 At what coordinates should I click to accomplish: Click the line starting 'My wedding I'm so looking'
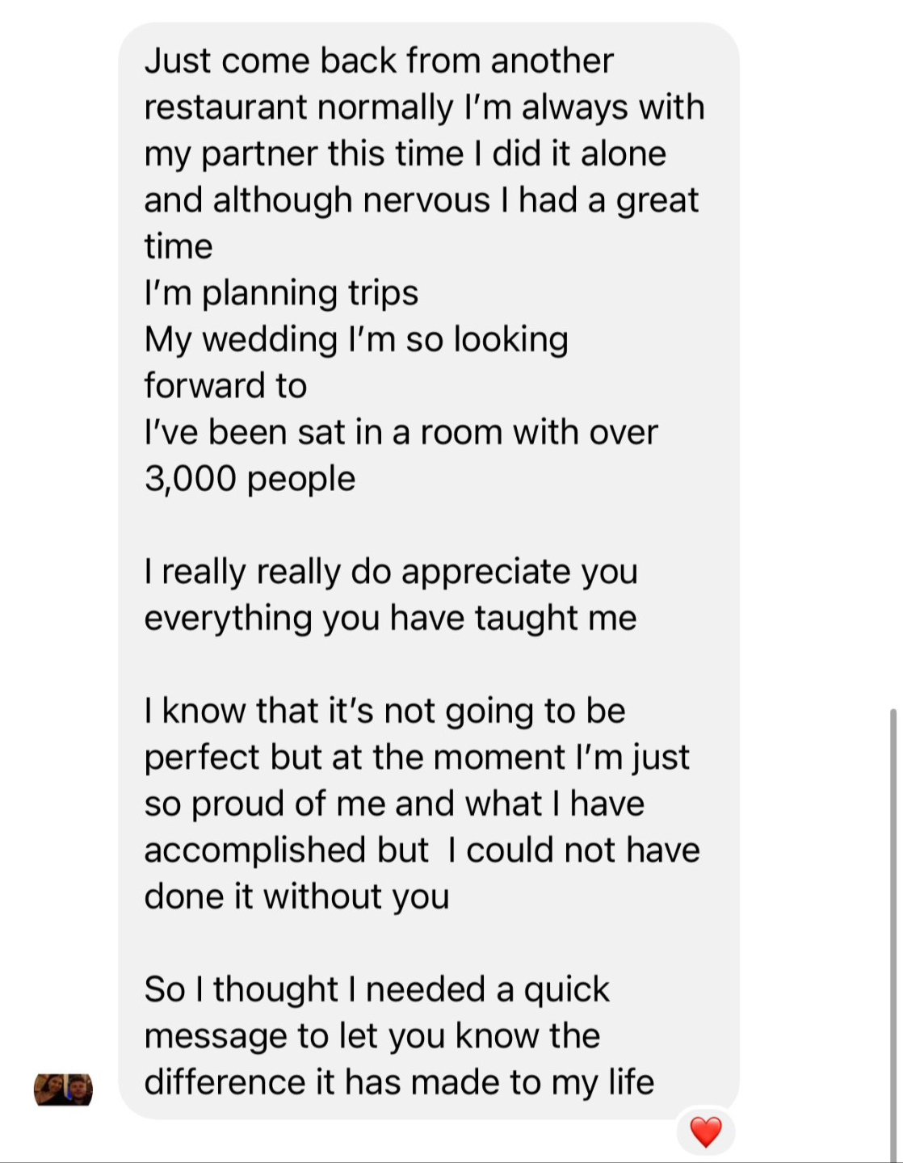pyautogui.click(x=356, y=339)
